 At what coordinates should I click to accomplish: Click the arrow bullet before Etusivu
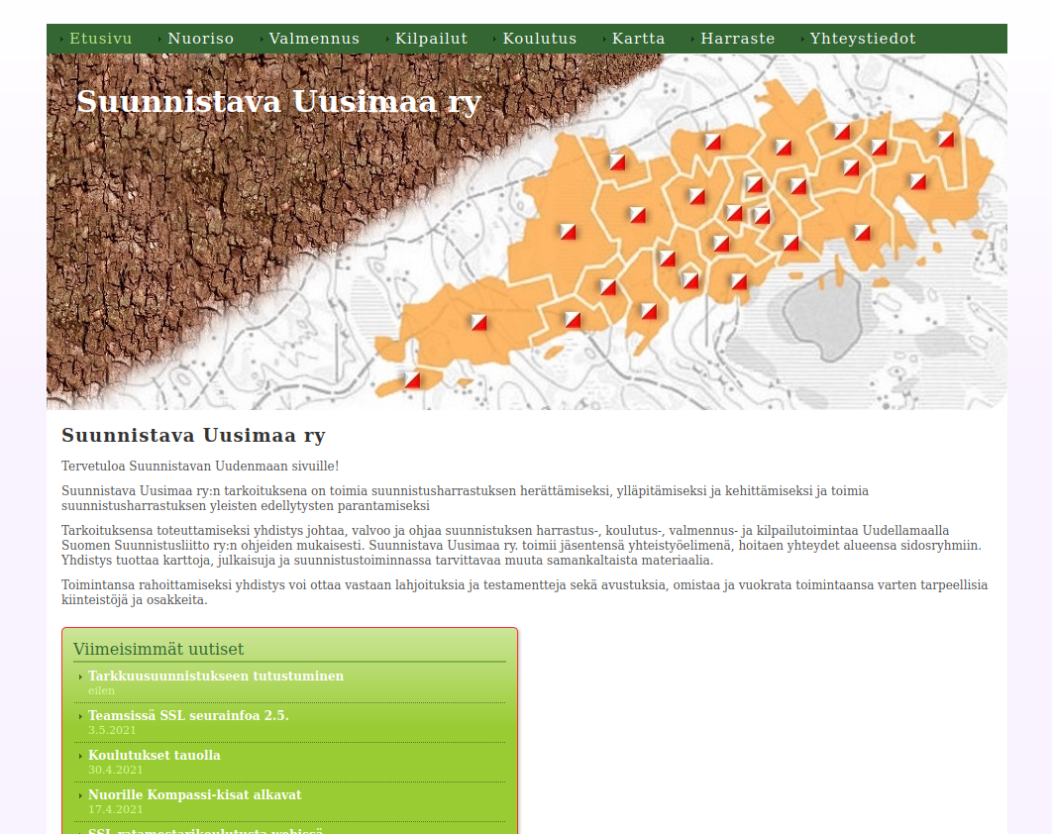tap(62, 40)
